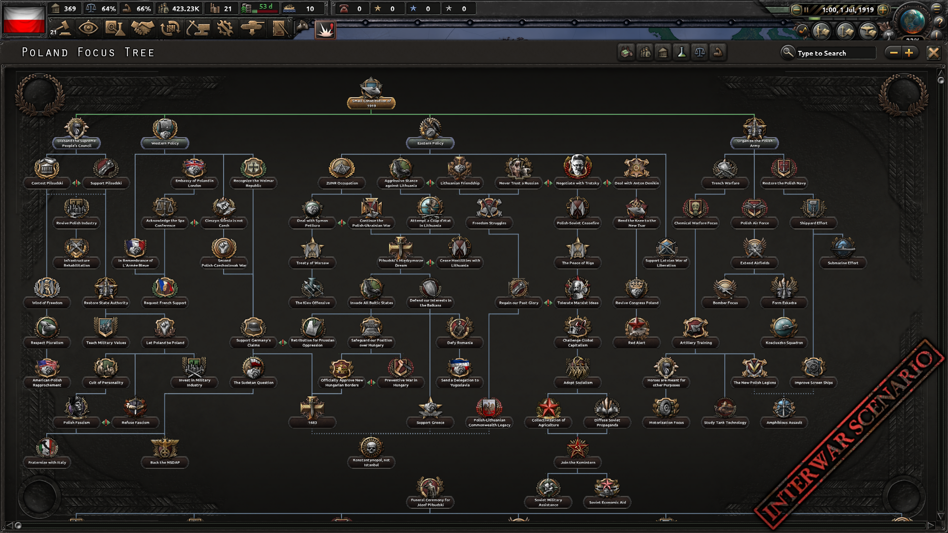Open the Research flask panel
Screen dimensions: 948x533
[x=115, y=28]
